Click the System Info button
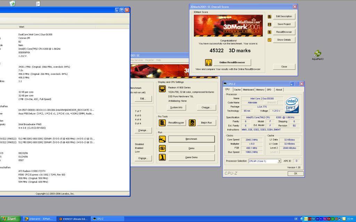356x222 pixels. pyautogui.click(x=176, y=108)
